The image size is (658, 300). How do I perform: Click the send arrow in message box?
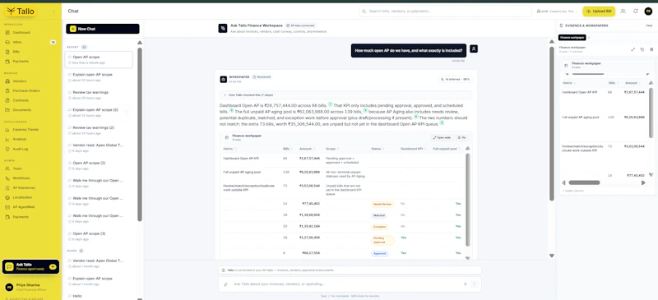pos(475,284)
